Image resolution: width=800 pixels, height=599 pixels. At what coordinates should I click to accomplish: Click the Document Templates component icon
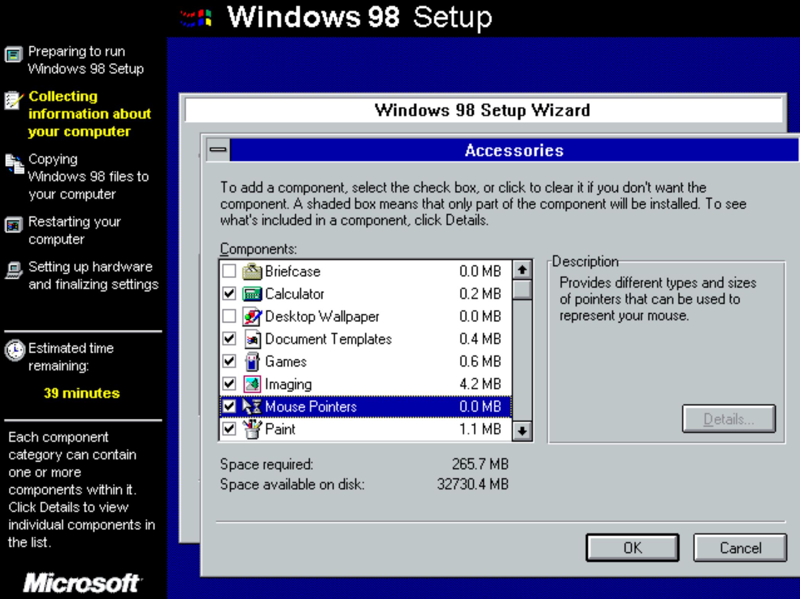point(252,339)
